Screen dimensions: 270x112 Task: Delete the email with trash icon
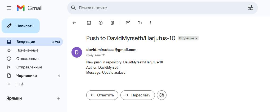point(112,23)
